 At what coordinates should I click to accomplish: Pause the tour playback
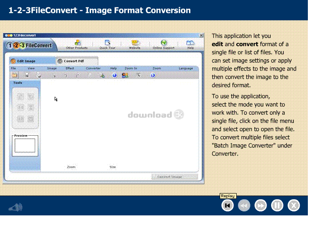[277, 205]
